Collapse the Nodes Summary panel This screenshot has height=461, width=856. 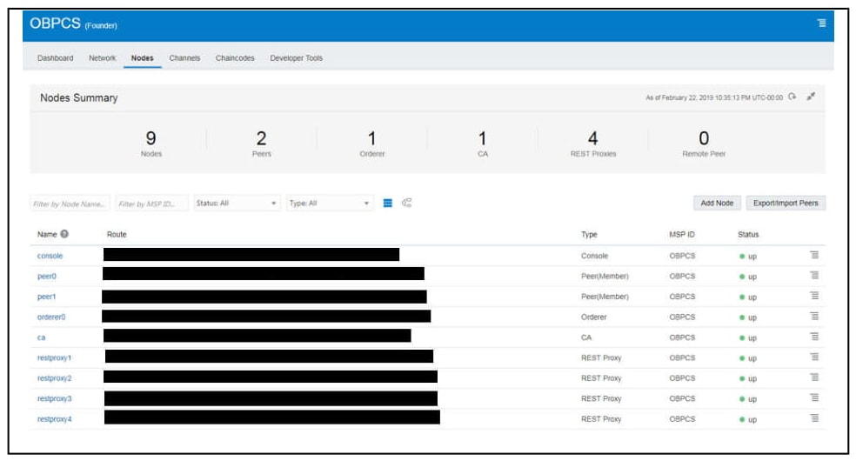(812, 97)
